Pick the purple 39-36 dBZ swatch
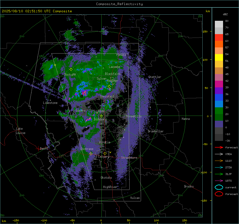239x224 pixels. tap(219, 91)
